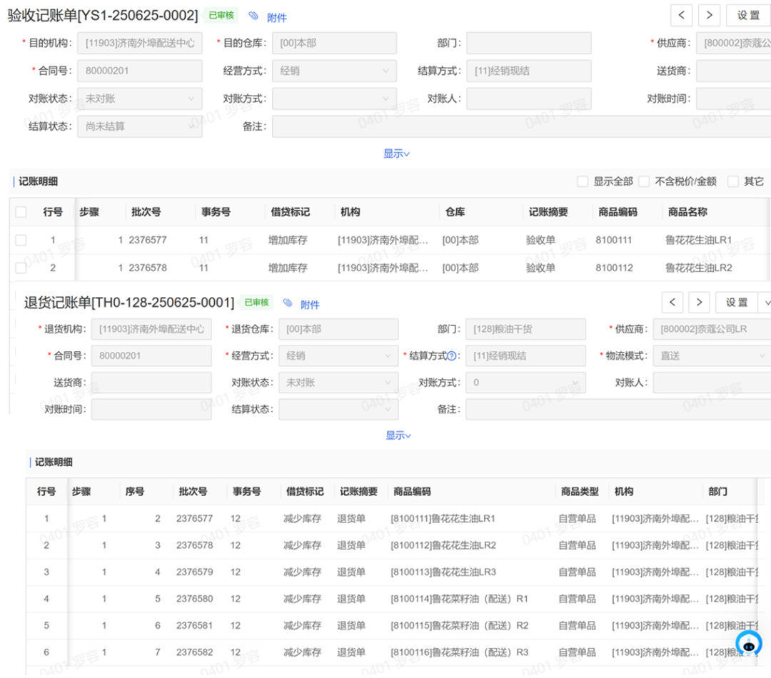Screen dimensions: 771x678
Task: Go to next record in 退货记账单
Action: pos(699,303)
